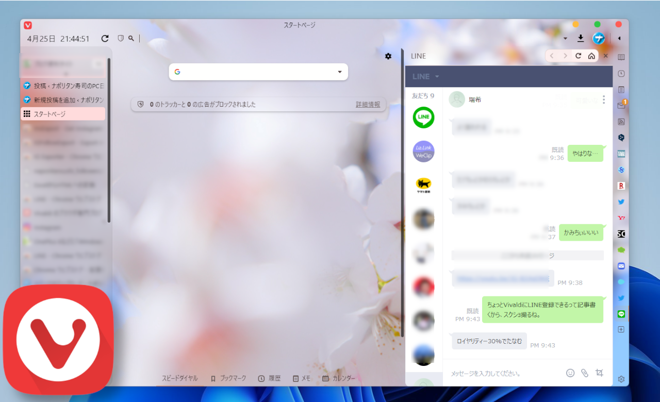The height and width of the screenshot is (402, 660).
Task: Open the user profile avatar in the toolbar
Action: click(598, 38)
